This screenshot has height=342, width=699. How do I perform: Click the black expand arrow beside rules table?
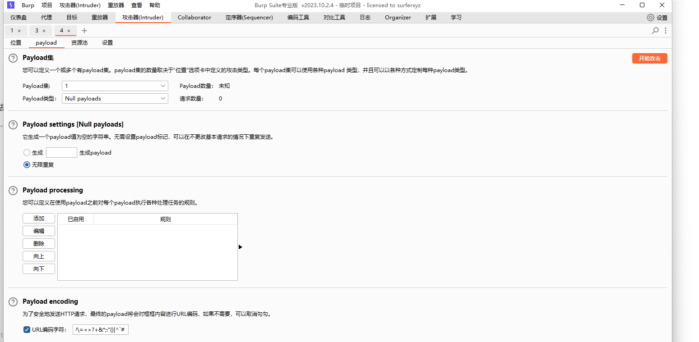(x=241, y=247)
